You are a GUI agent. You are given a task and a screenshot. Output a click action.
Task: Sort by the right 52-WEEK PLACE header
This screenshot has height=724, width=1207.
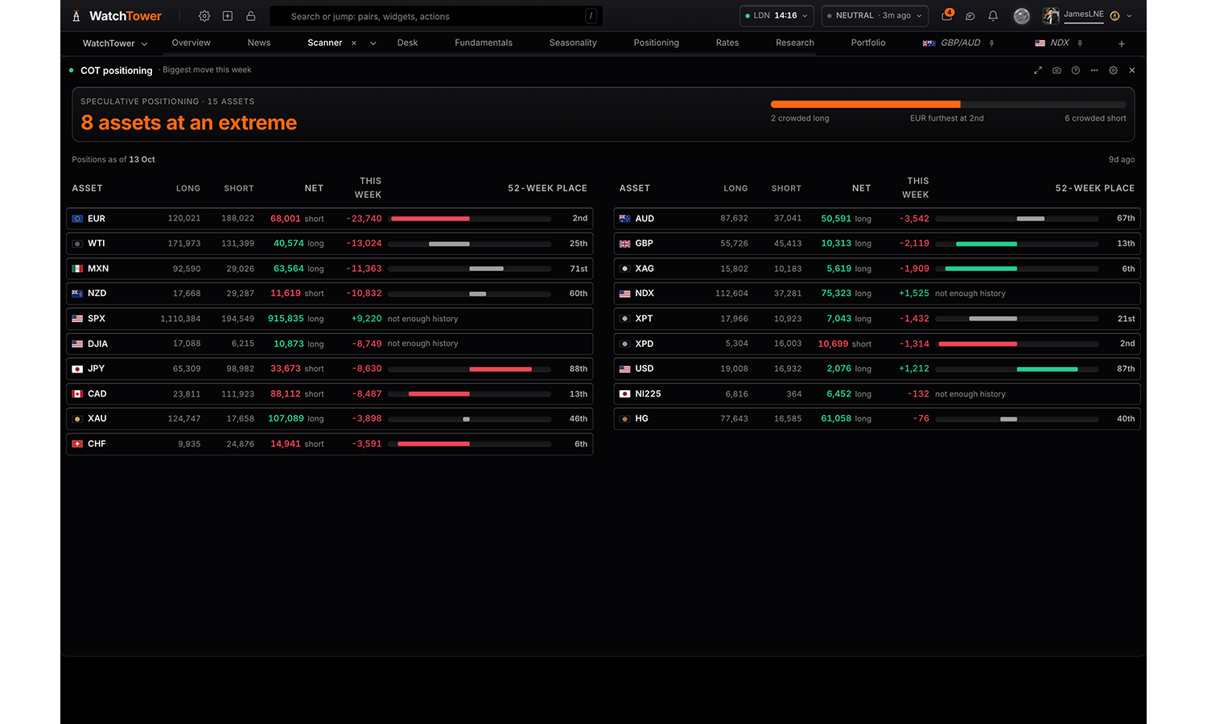tap(1095, 188)
